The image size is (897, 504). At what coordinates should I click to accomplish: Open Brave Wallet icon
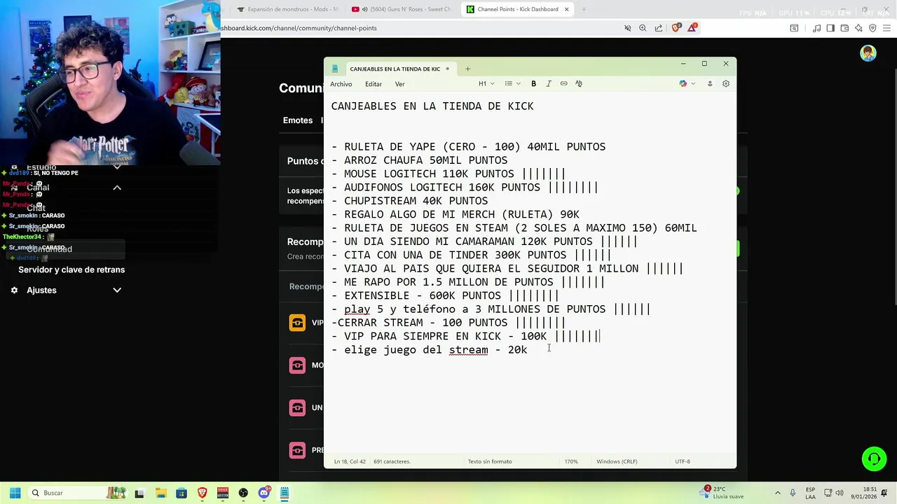tap(844, 28)
